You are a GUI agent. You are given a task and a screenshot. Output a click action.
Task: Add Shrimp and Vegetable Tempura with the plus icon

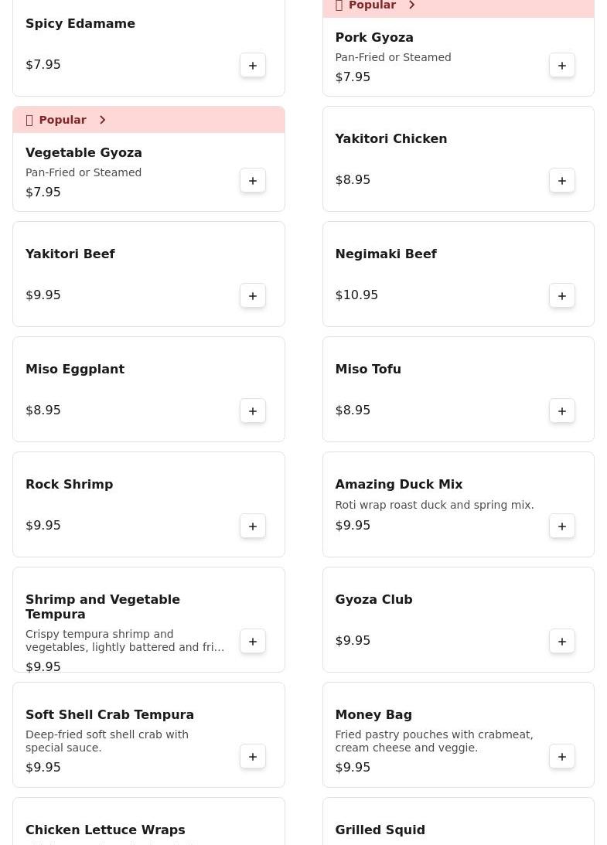253,642
